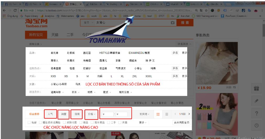Open the 发货地 shipping location dropdown
Viewport: 265px width, 139px height.
[144, 114]
